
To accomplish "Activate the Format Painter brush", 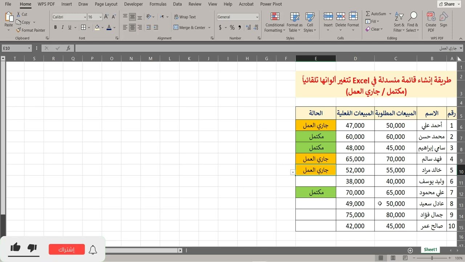I will coord(19,30).
